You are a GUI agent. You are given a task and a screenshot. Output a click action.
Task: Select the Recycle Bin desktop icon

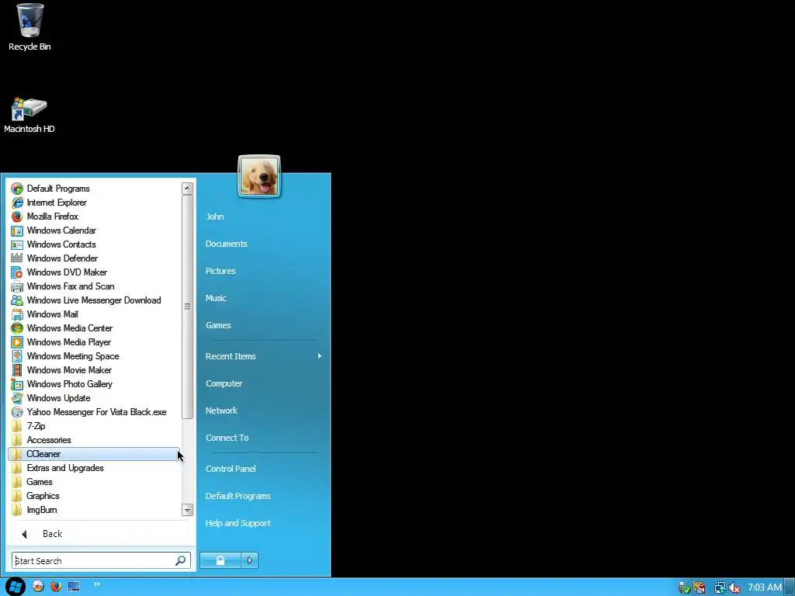pyautogui.click(x=30, y=27)
